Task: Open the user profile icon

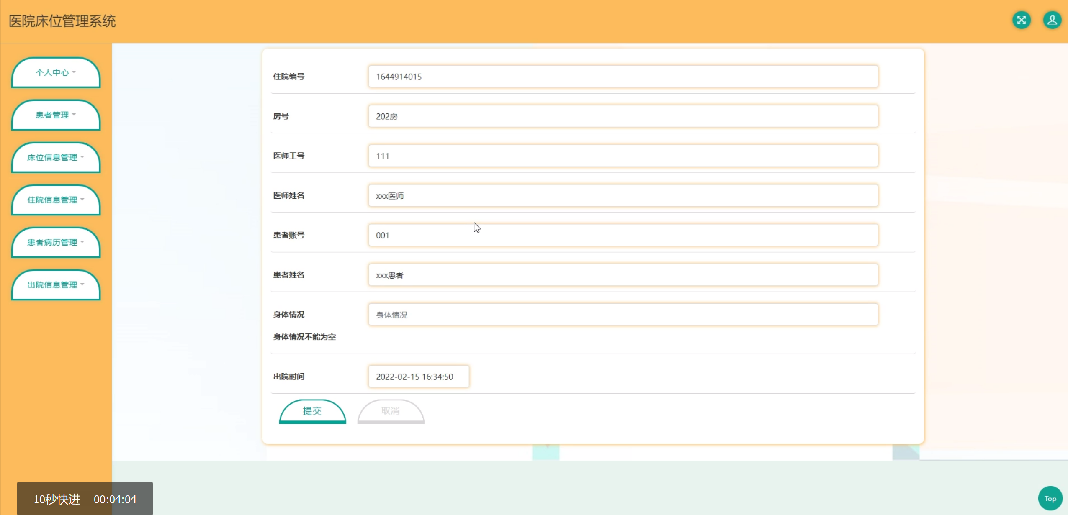Action: point(1052,20)
